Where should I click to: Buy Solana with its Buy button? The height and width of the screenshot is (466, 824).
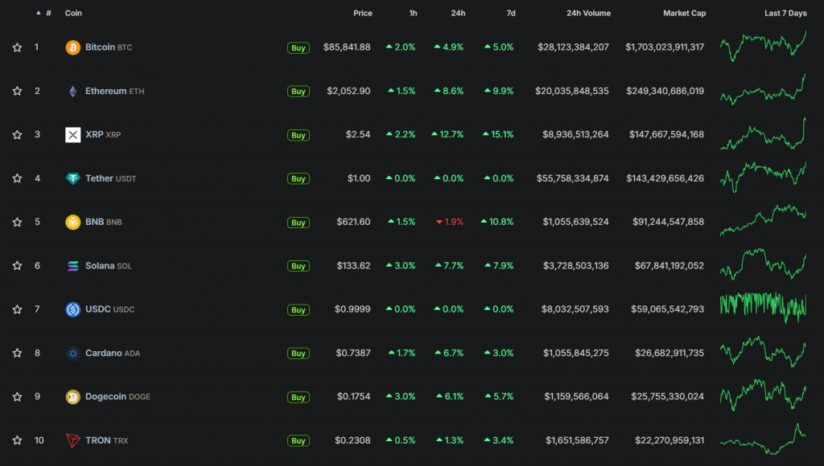(299, 266)
